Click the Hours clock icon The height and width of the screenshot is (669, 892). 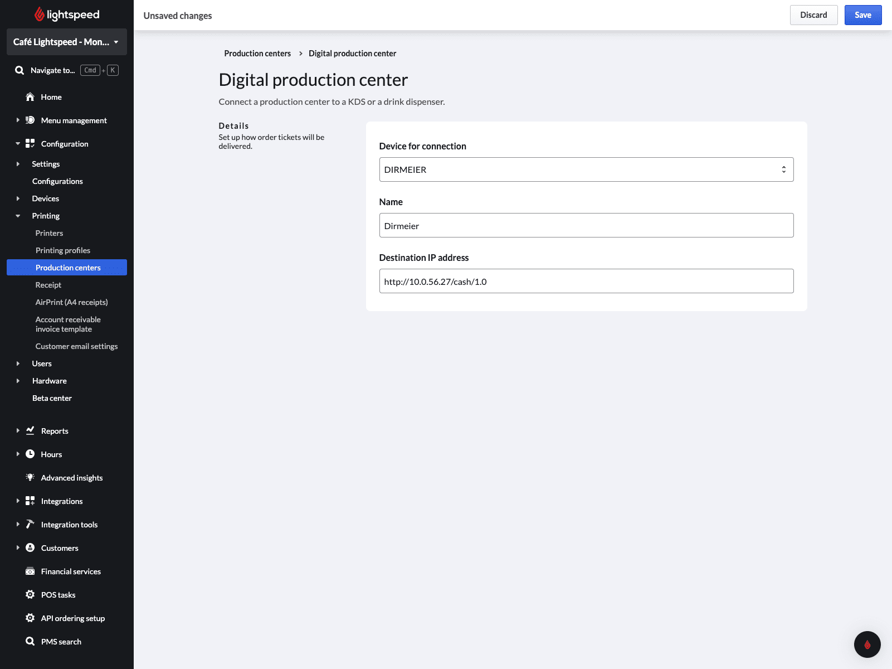(x=30, y=454)
